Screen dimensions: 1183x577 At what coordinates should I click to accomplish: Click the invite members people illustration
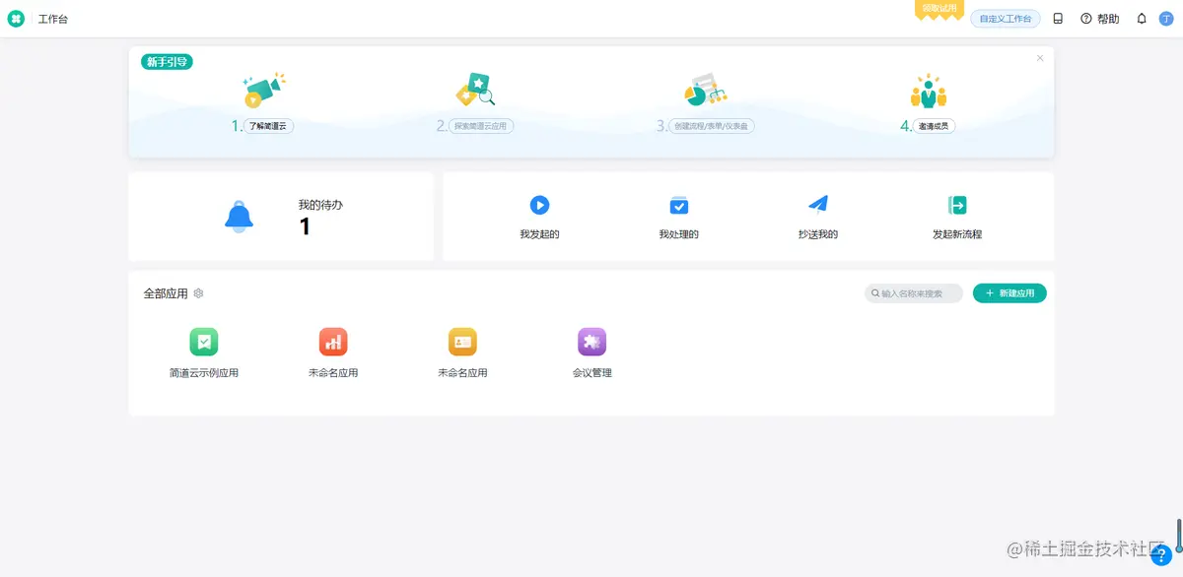pyautogui.click(x=928, y=91)
